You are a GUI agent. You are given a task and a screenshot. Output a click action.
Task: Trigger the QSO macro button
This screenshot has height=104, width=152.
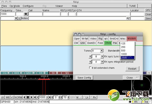pos(30,73)
